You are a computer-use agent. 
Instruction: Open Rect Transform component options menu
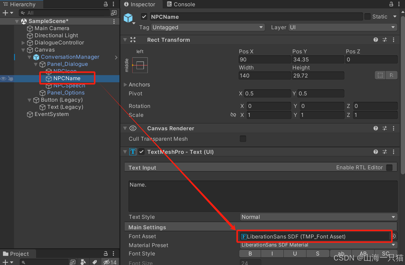[x=393, y=40]
